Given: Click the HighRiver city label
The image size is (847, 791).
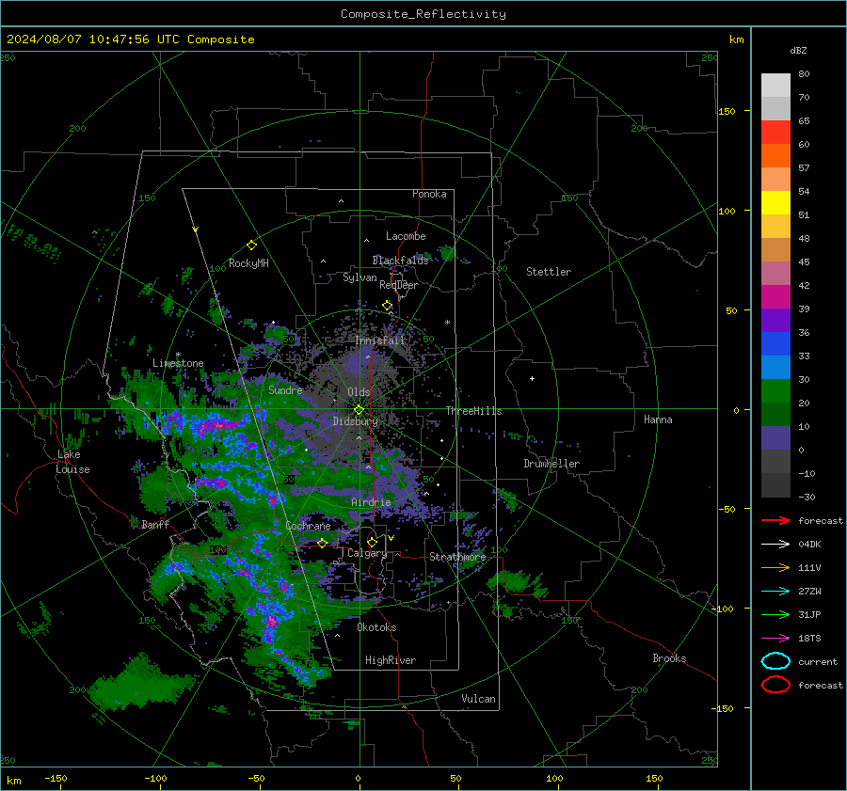Looking at the screenshot, I should pyautogui.click(x=391, y=660).
